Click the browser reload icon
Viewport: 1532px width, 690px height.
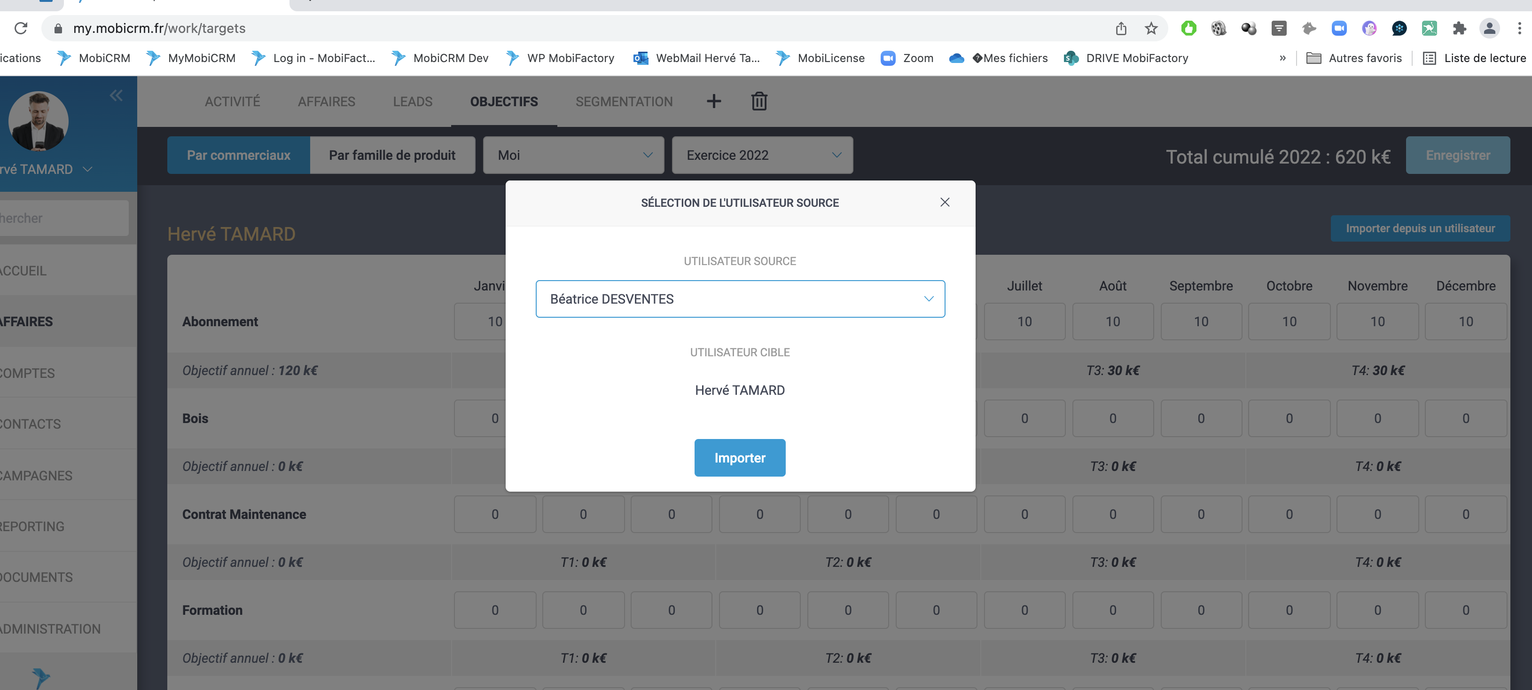[x=21, y=28]
